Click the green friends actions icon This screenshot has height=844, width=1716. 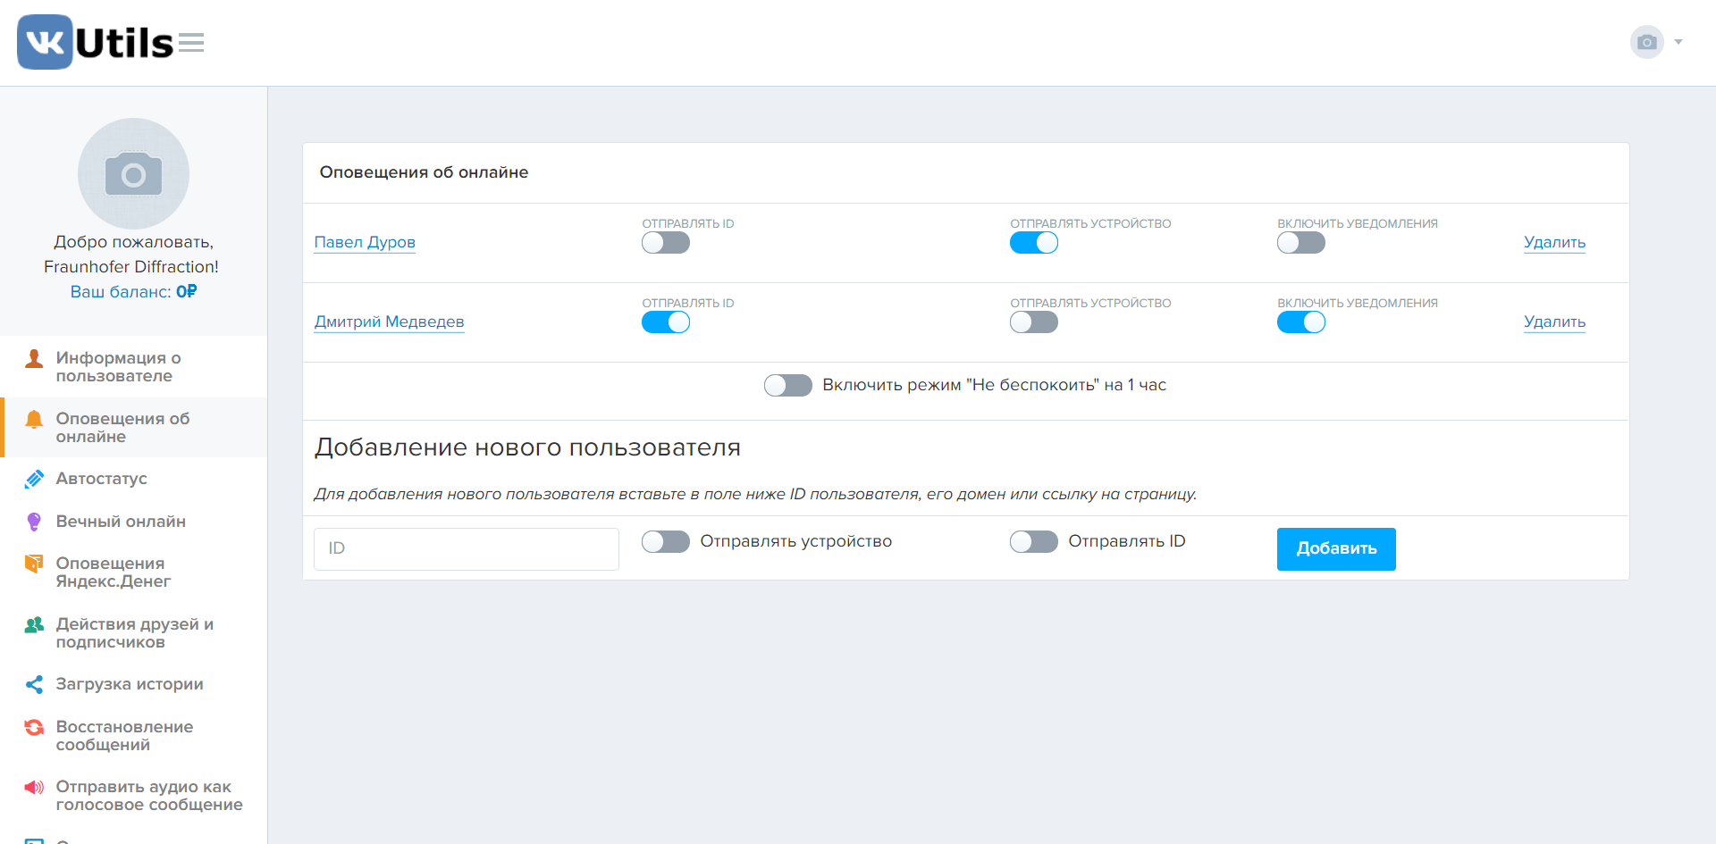click(x=34, y=625)
